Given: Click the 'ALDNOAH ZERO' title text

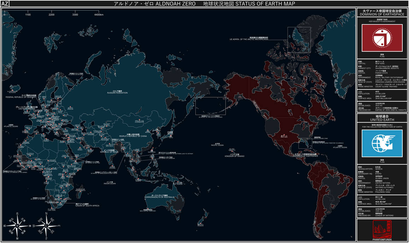Looking at the screenshot, I should point(175,4).
